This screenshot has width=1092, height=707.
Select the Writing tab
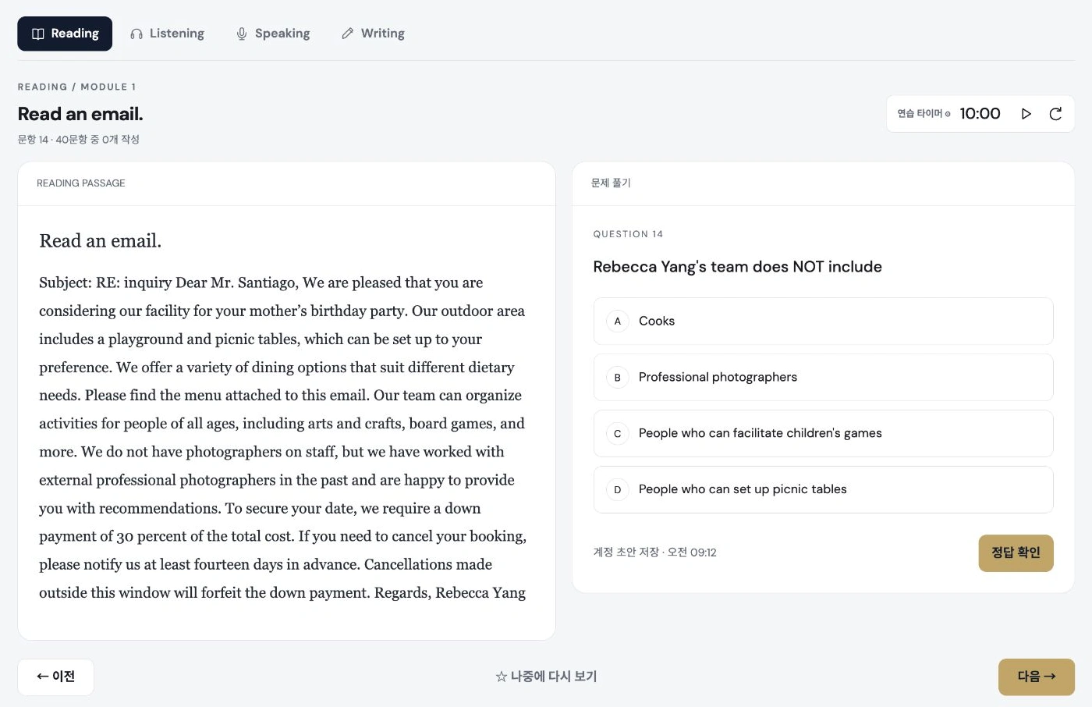pyautogui.click(x=373, y=34)
